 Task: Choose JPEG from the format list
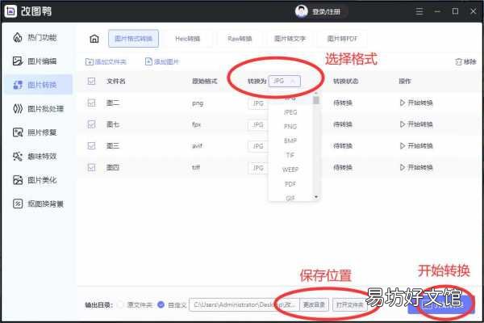[x=290, y=112]
